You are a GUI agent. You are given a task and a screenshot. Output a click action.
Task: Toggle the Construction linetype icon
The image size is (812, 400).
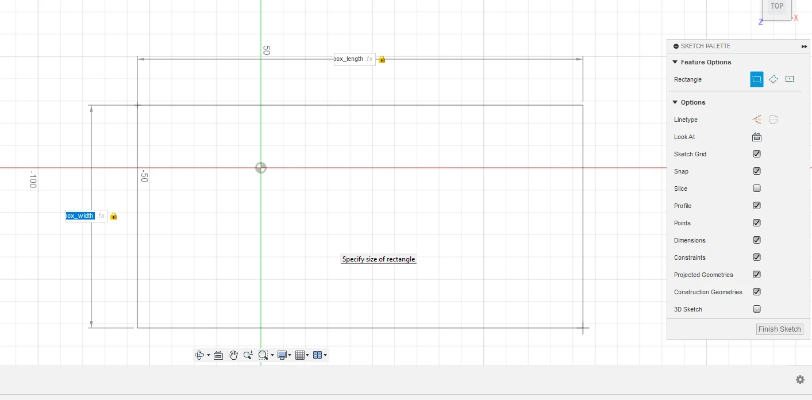(x=757, y=120)
